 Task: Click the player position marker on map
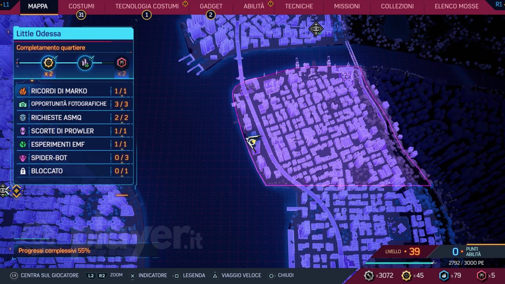(252, 143)
